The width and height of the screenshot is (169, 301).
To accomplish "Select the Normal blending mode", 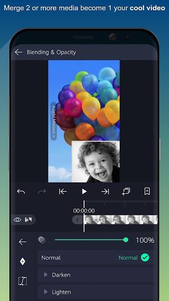I will (95, 258).
